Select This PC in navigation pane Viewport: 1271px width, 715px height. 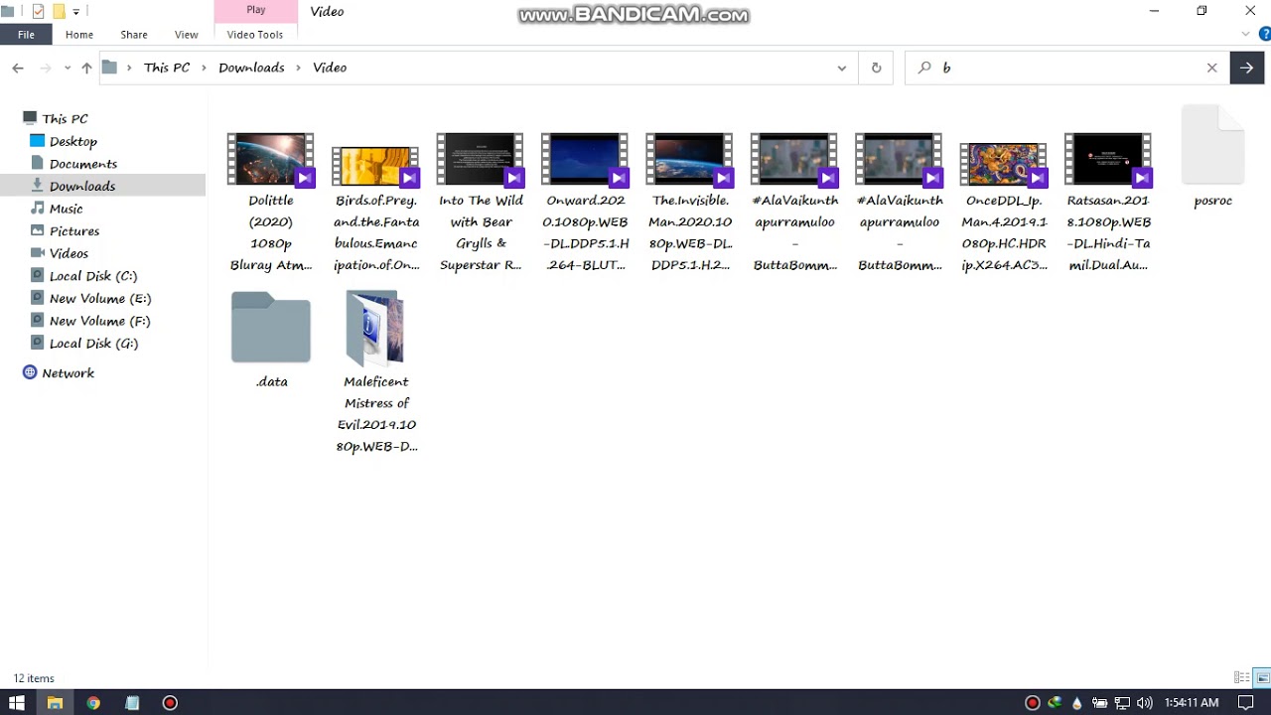click(x=65, y=118)
